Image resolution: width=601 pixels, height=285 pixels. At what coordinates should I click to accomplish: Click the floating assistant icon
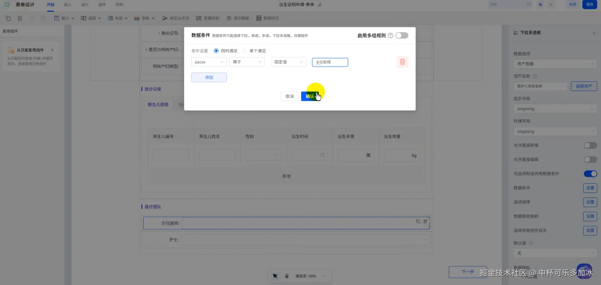[584, 271]
